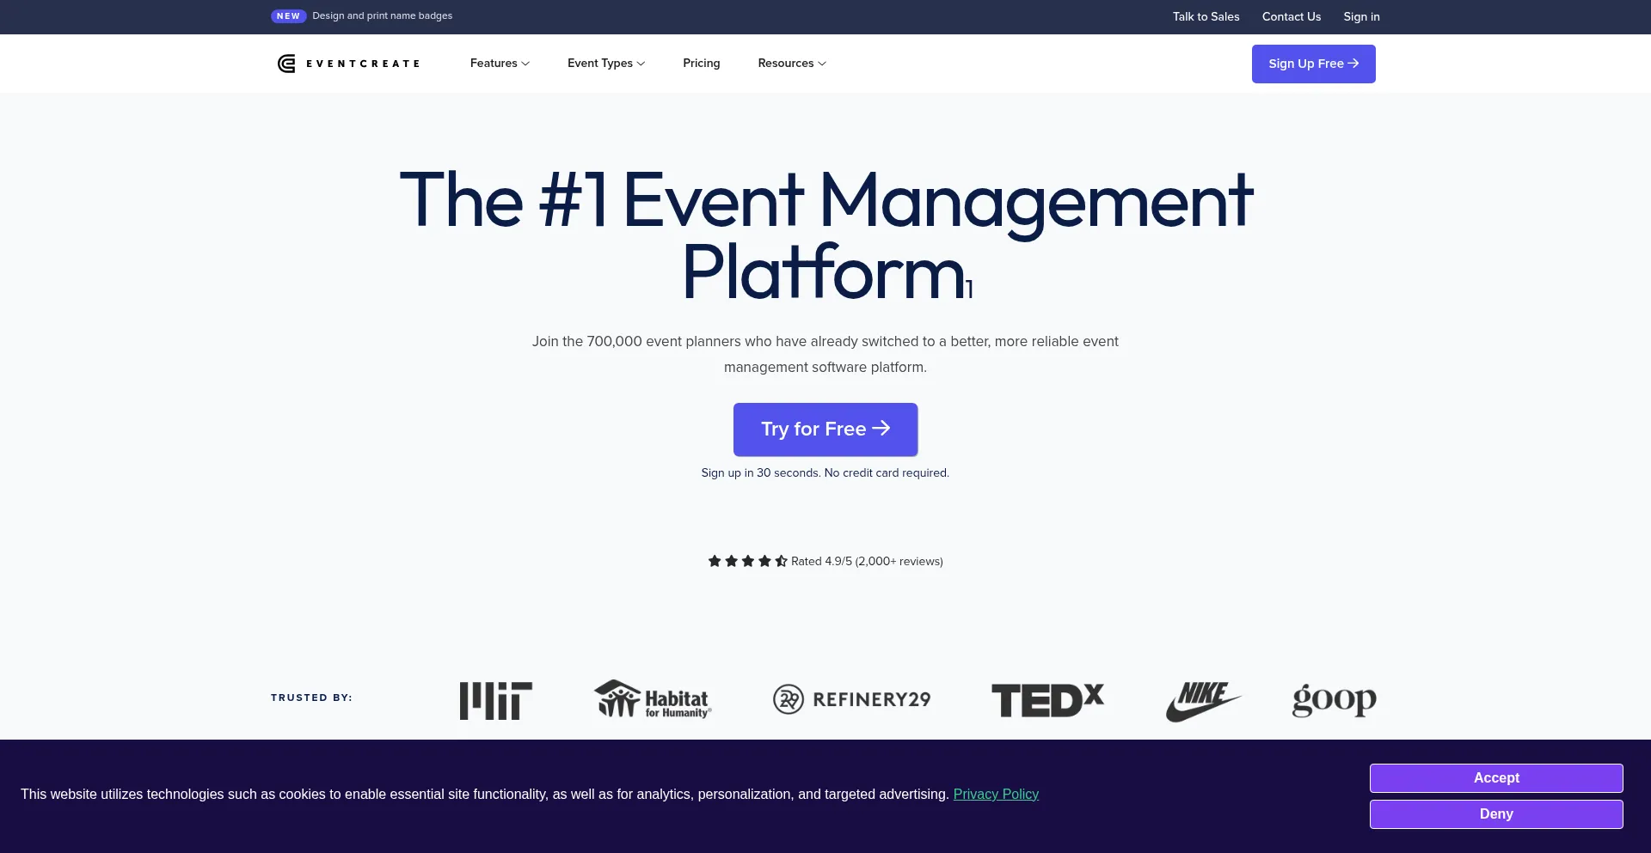This screenshot has width=1651, height=853.
Task: Click the Sign in link
Action: (1361, 17)
